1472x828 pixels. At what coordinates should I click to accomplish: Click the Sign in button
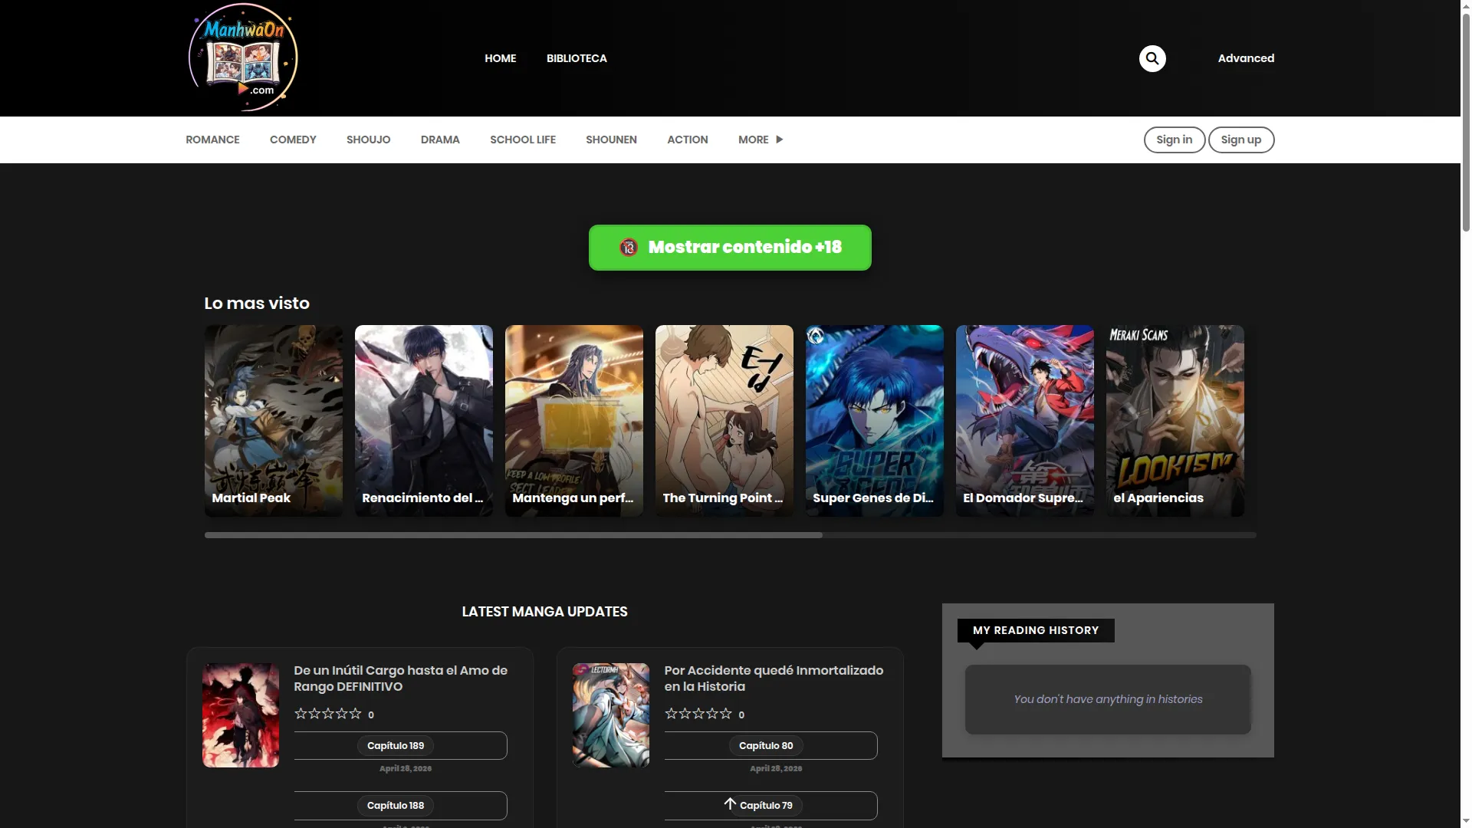(x=1175, y=140)
